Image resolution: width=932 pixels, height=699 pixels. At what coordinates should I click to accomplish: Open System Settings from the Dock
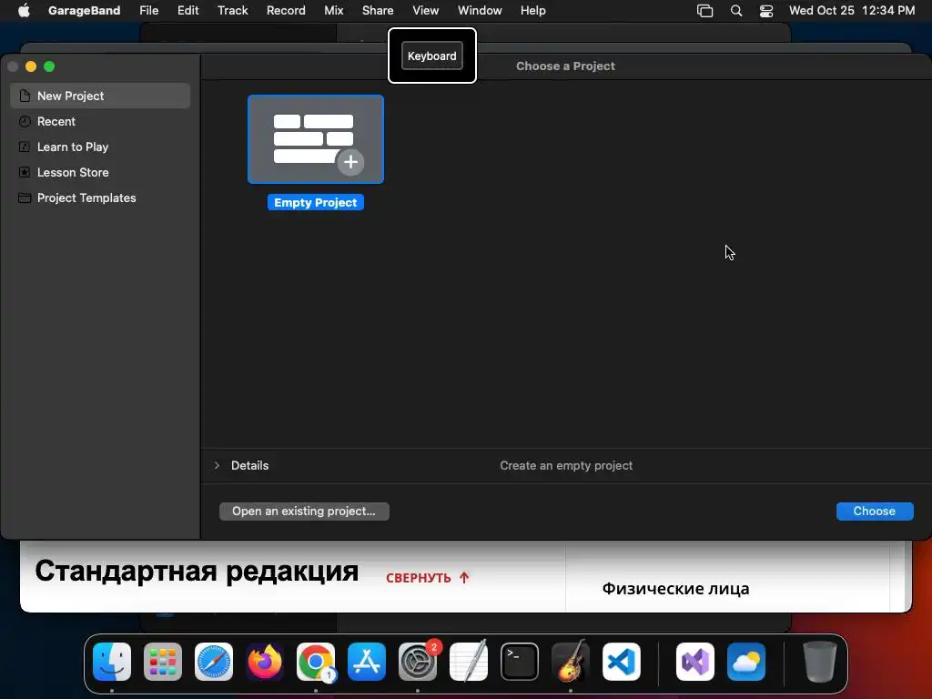tap(418, 662)
